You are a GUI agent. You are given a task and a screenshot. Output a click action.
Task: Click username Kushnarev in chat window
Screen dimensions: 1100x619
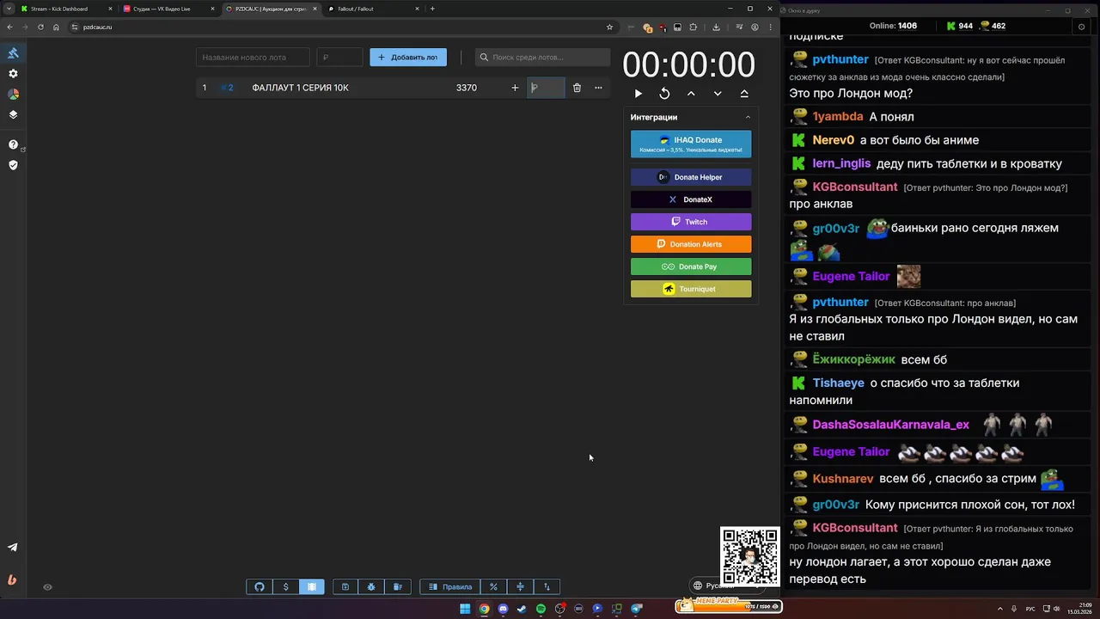tap(843, 479)
